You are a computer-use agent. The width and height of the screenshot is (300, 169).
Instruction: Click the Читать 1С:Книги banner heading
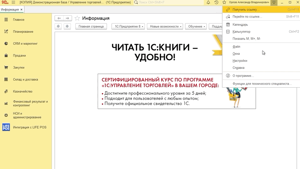click(155, 52)
